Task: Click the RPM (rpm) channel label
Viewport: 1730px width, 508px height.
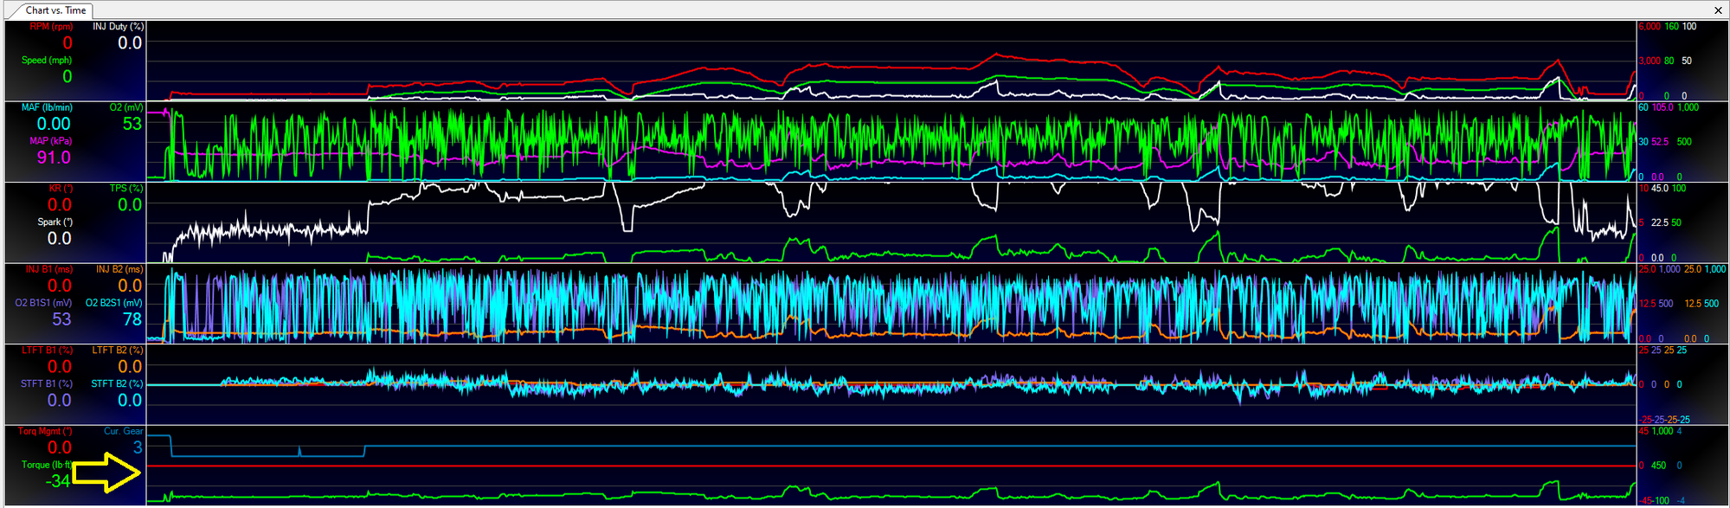Action: [51, 27]
